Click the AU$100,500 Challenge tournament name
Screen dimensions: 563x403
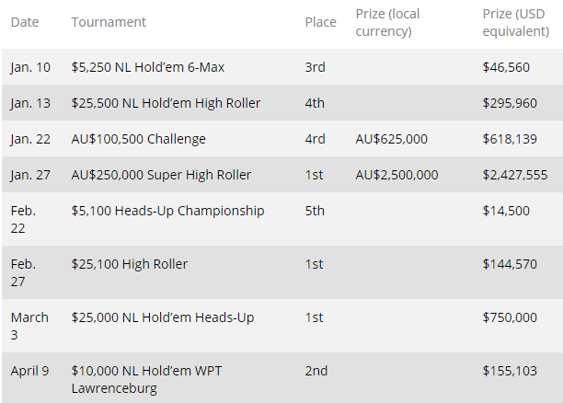tap(138, 139)
